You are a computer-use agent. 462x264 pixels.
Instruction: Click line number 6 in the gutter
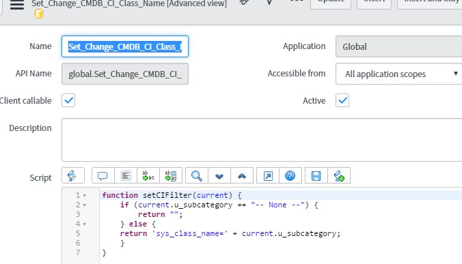pos(78,243)
